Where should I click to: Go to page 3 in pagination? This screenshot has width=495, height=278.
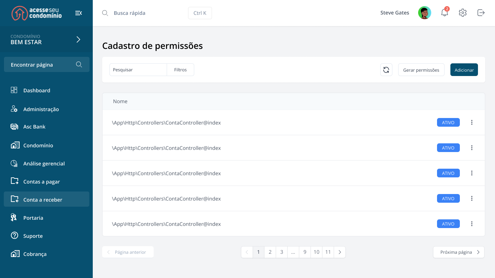pyautogui.click(x=282, y=252)
